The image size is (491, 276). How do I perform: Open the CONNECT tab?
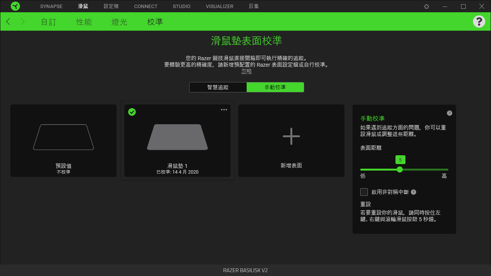point(146,7)
